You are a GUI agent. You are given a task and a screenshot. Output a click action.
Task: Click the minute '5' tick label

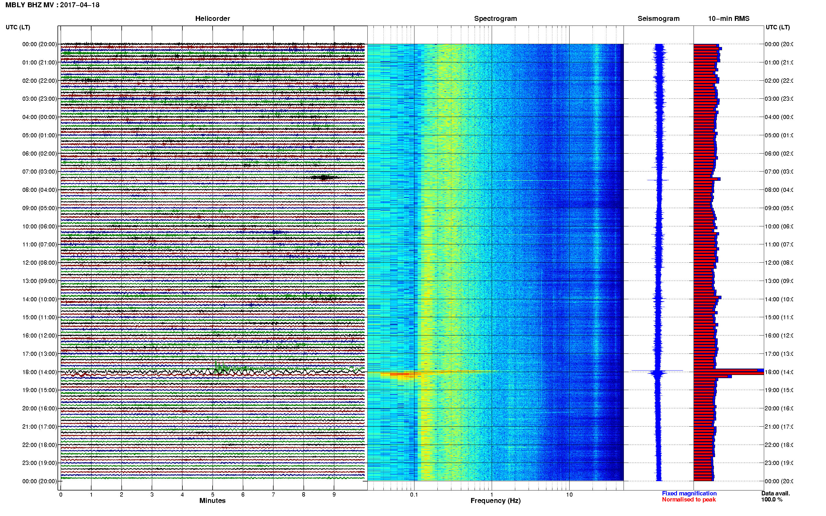[x=212, y=495]
